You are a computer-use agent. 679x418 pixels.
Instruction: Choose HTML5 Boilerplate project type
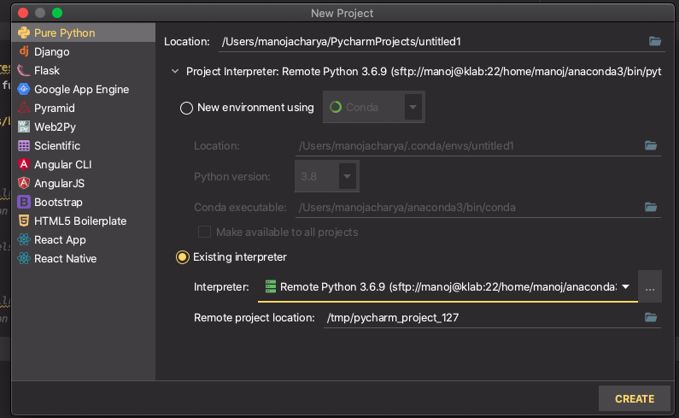[83, 221]
